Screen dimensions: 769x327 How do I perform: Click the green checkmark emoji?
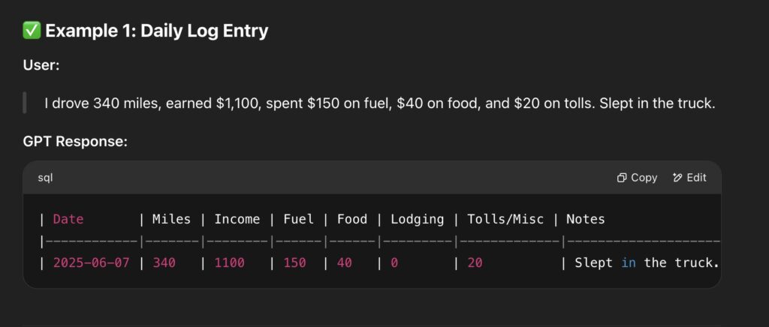pyautogui.click(x=32, y=31)
